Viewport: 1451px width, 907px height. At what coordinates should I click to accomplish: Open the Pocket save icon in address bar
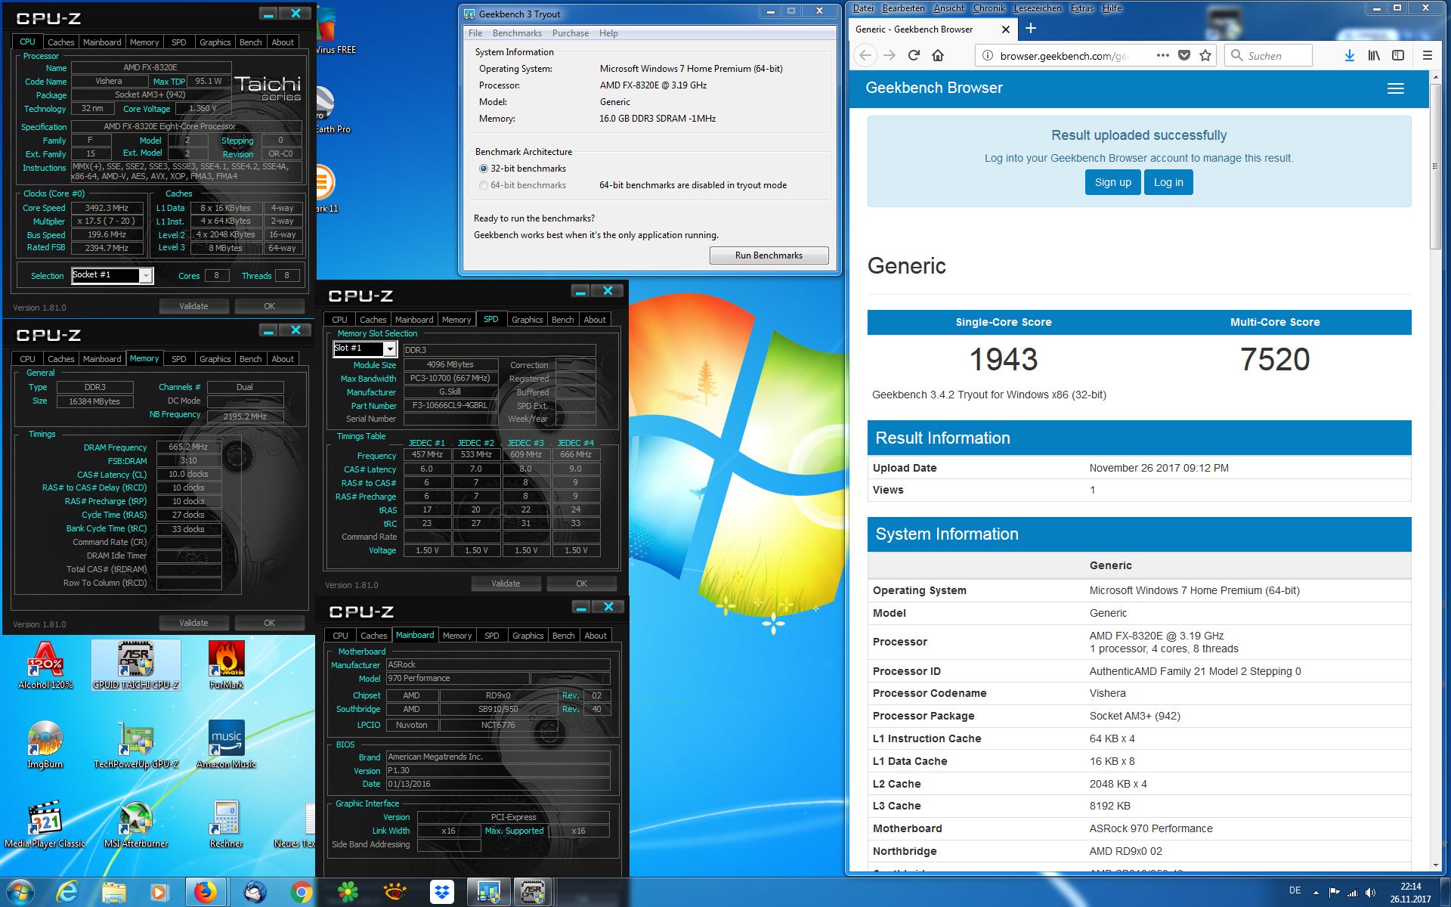tap(1184, 55)
